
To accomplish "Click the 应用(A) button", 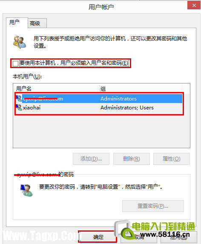I will pos(178,237).
